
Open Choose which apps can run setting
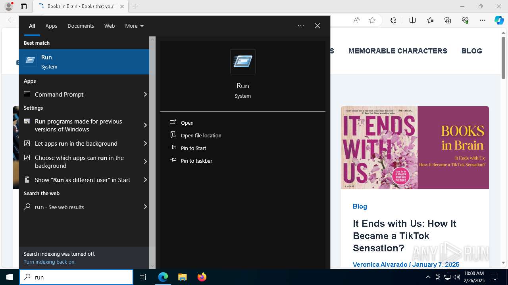80,161
